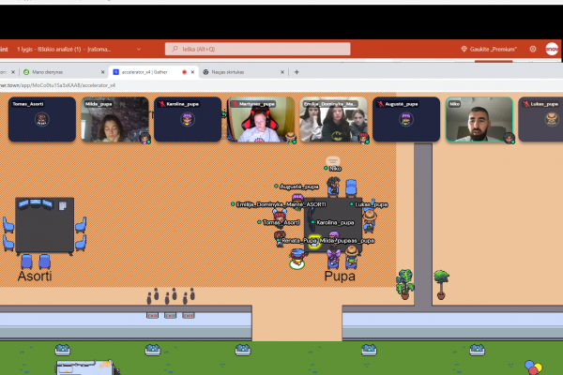The image size is (563, 375).
Task: Click the Emilija_Dominyka_Mantė_ASORTI map label
Action: (x=281, y=204)
